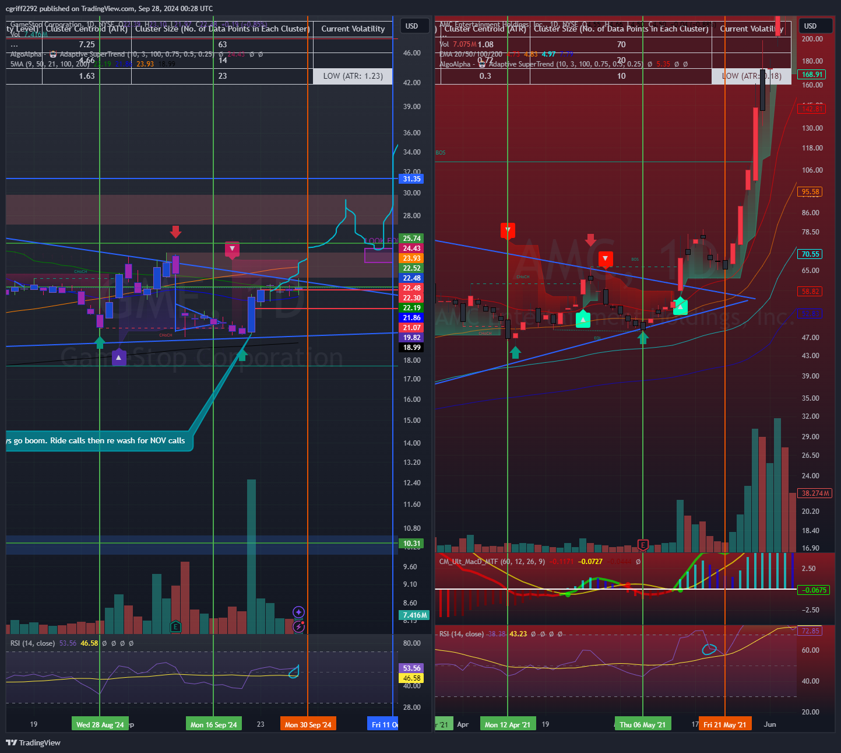Open the USD currency selector on GameStop chart
Image resolution: width=841 pixels, height=753 pixels.
pyautogui.click(x=414, y=26)
